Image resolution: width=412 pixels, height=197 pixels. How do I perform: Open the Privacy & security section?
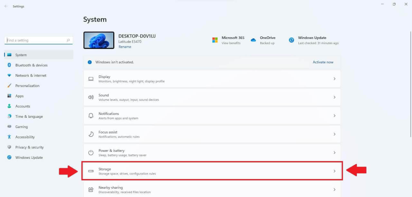(x=30, y=147)
